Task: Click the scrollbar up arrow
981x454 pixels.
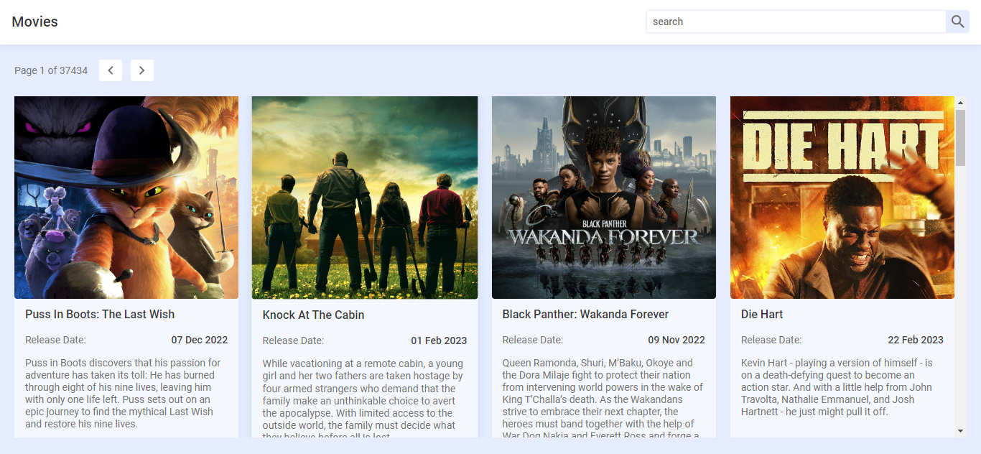Action: click(961, 103)
